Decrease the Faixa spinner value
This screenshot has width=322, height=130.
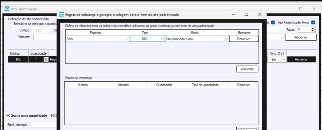(313, 31)
